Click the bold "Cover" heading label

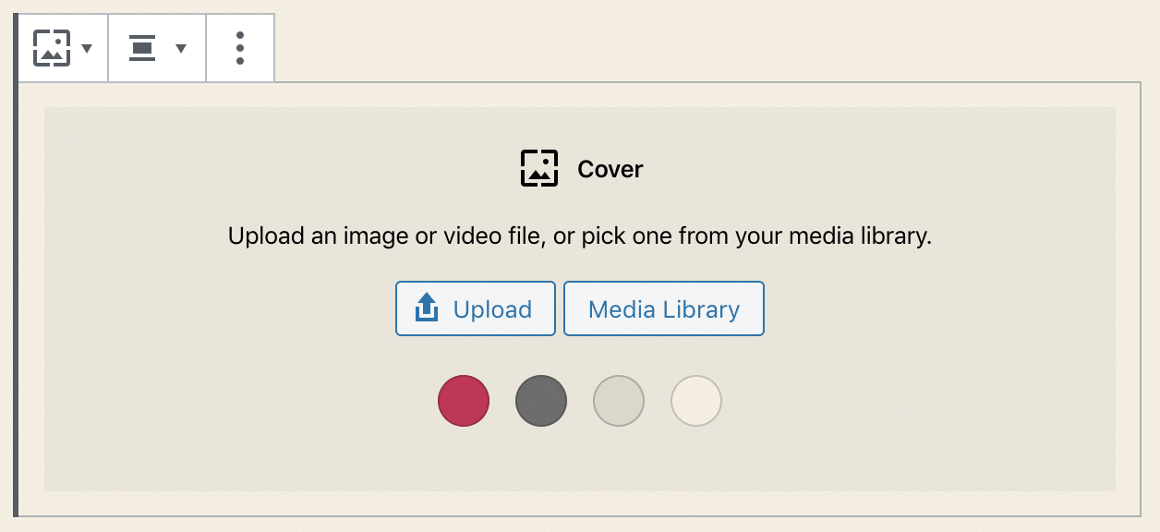pos(610,170)
